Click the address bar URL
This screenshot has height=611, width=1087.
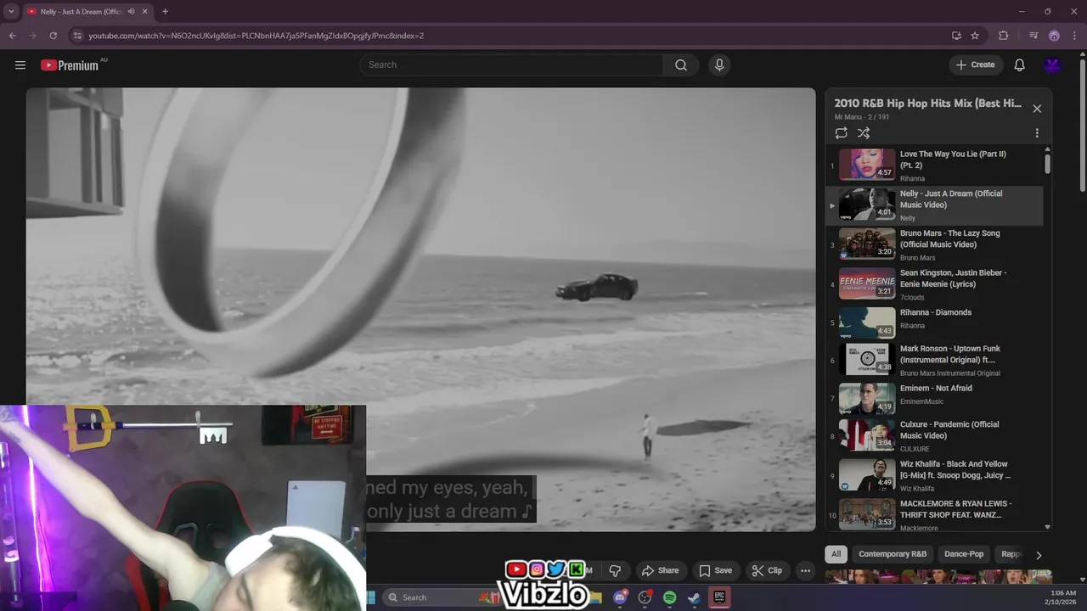(x=256, y=36)
